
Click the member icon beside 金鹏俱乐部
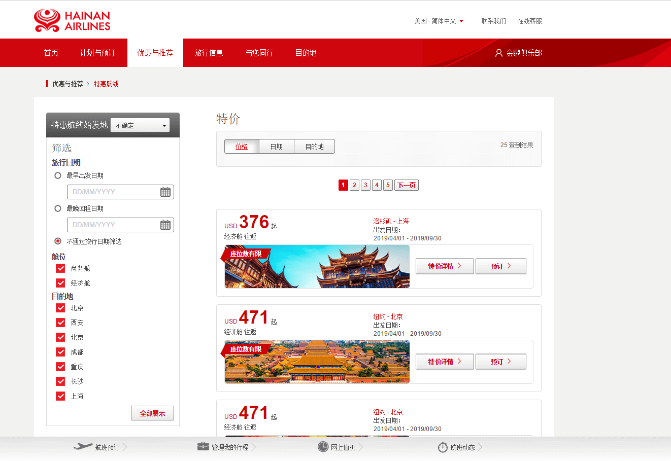pos(499,53)
